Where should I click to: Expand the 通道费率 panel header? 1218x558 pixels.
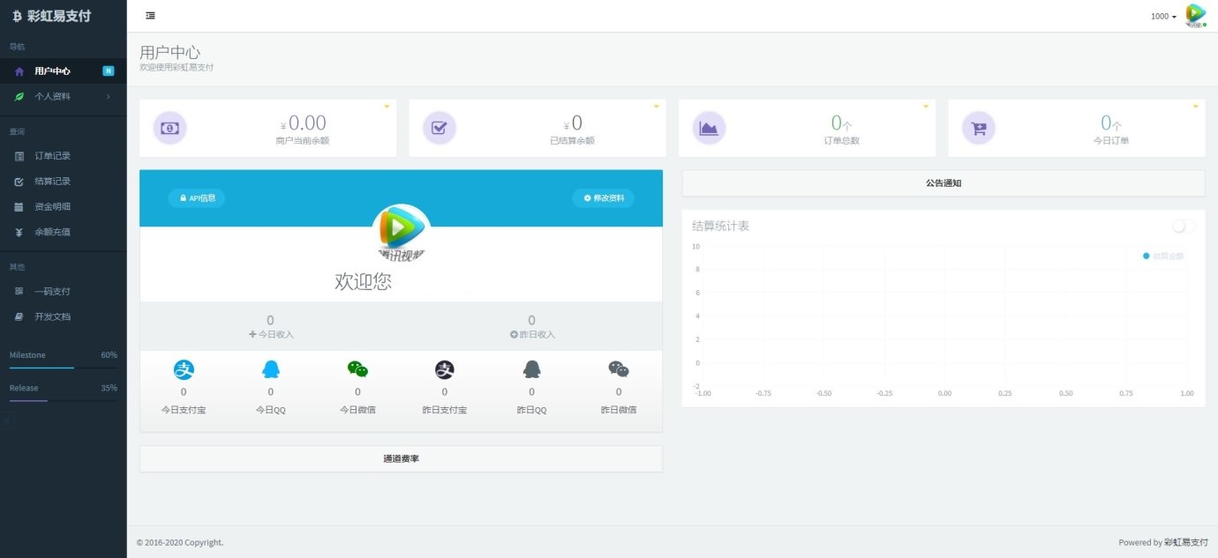coord(401,459)
